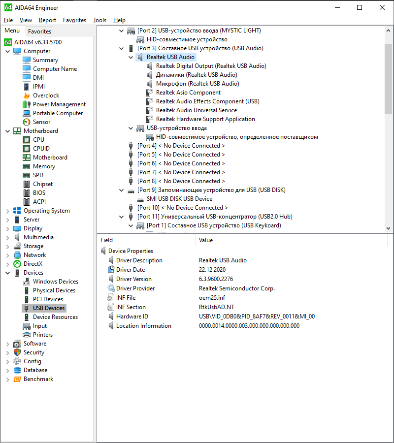
Task: Click the Printers icon
Action: [27, 335]
